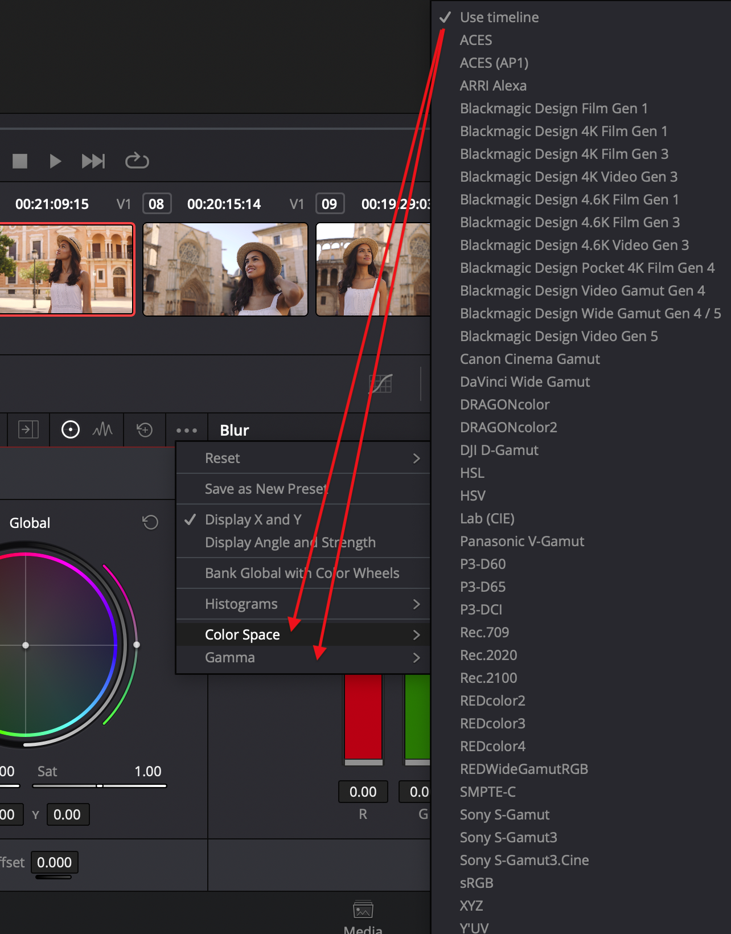This screenshot has width=731, height=934.
Task: Click the R blur value field
Action: tap(363, 792)
